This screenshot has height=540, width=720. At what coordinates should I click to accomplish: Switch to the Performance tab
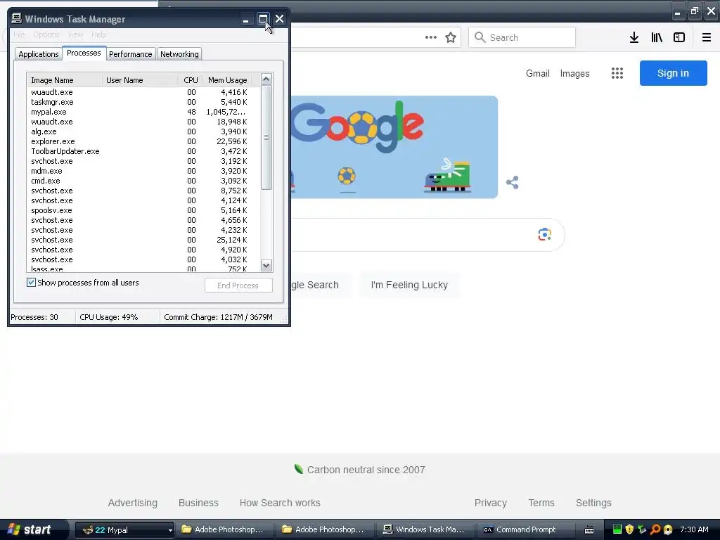click(x=130, y=53)
